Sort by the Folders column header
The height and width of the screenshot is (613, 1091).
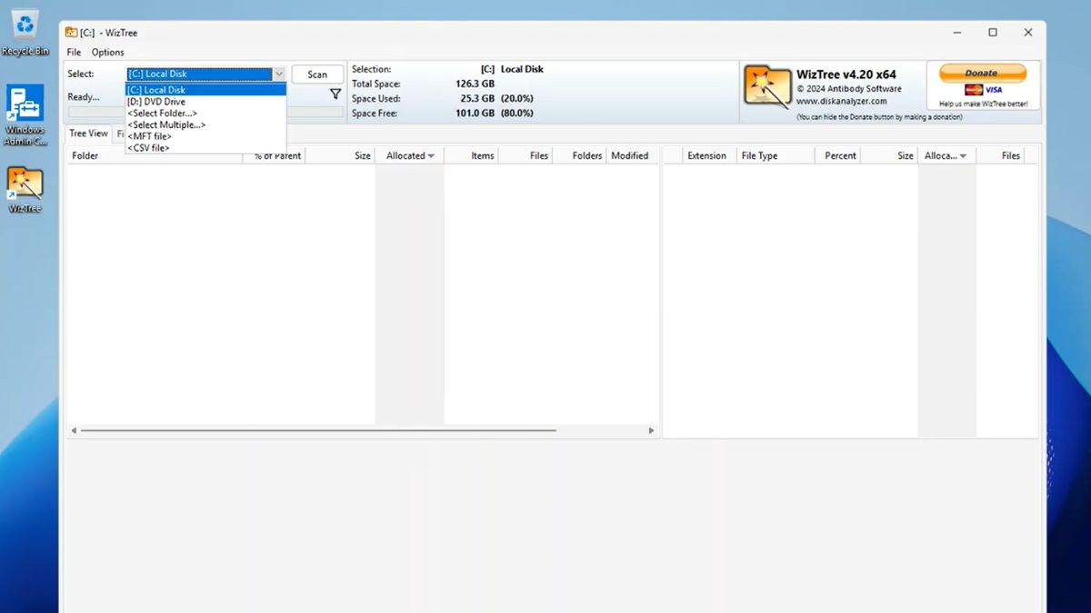pyautogui.click(x=580, y=156)
